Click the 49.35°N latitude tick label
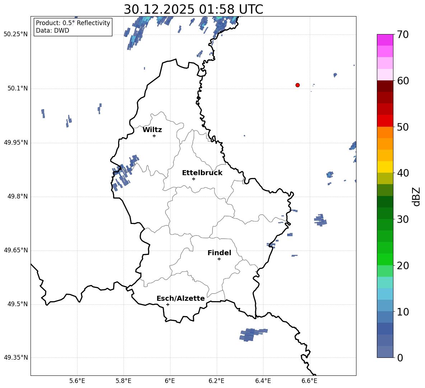 point(15,357)
